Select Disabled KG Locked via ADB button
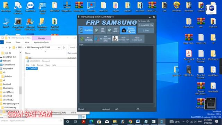 [128, 30]
